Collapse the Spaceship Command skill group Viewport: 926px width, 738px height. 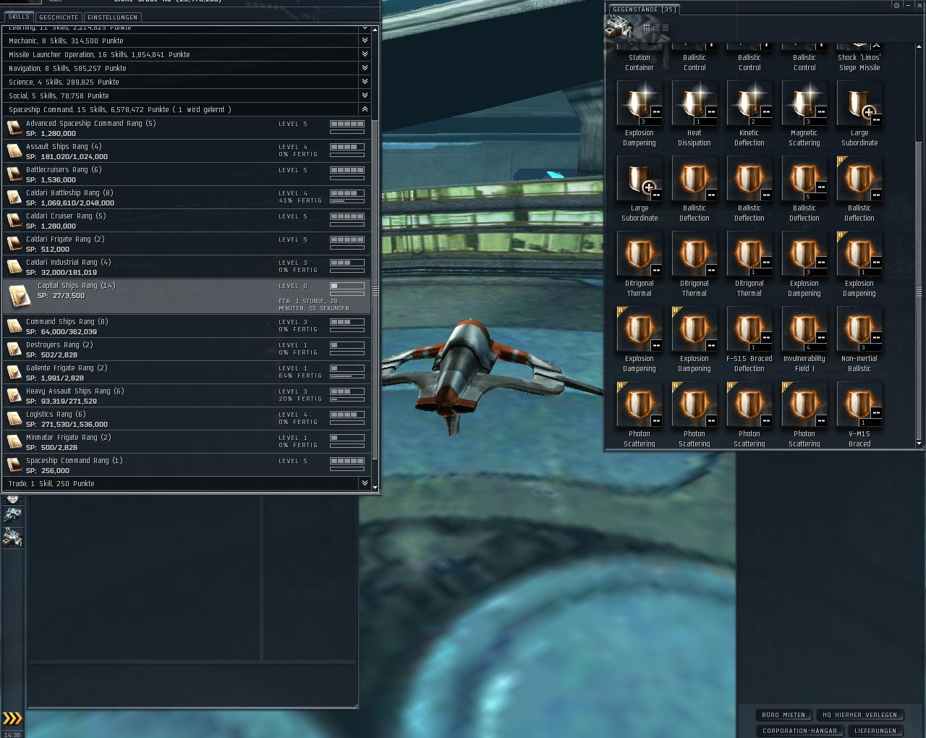click(365, 109)
